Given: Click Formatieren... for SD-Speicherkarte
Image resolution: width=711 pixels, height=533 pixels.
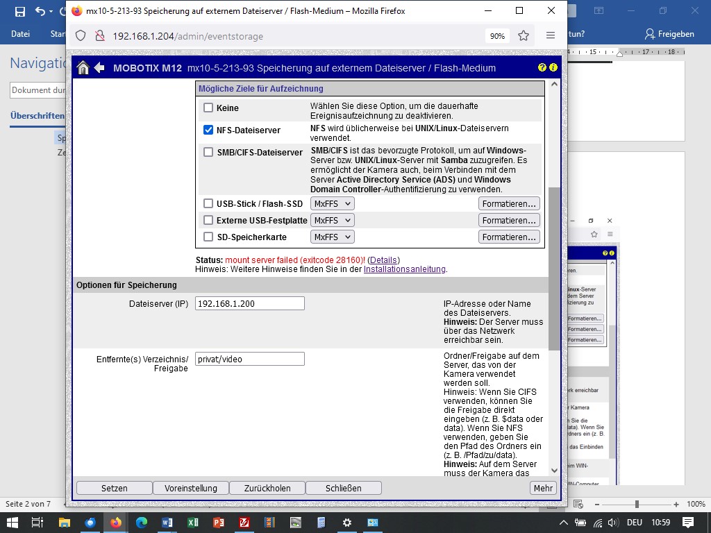Looking at the screenshot, I should tap(509, 237).
